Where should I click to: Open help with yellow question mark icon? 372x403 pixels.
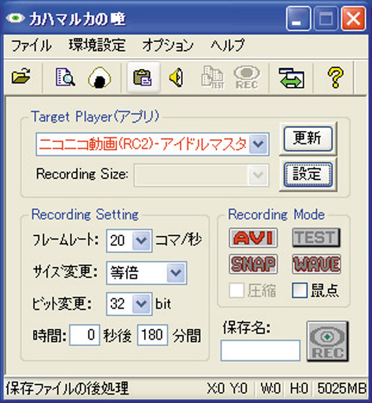click(335, 77)
